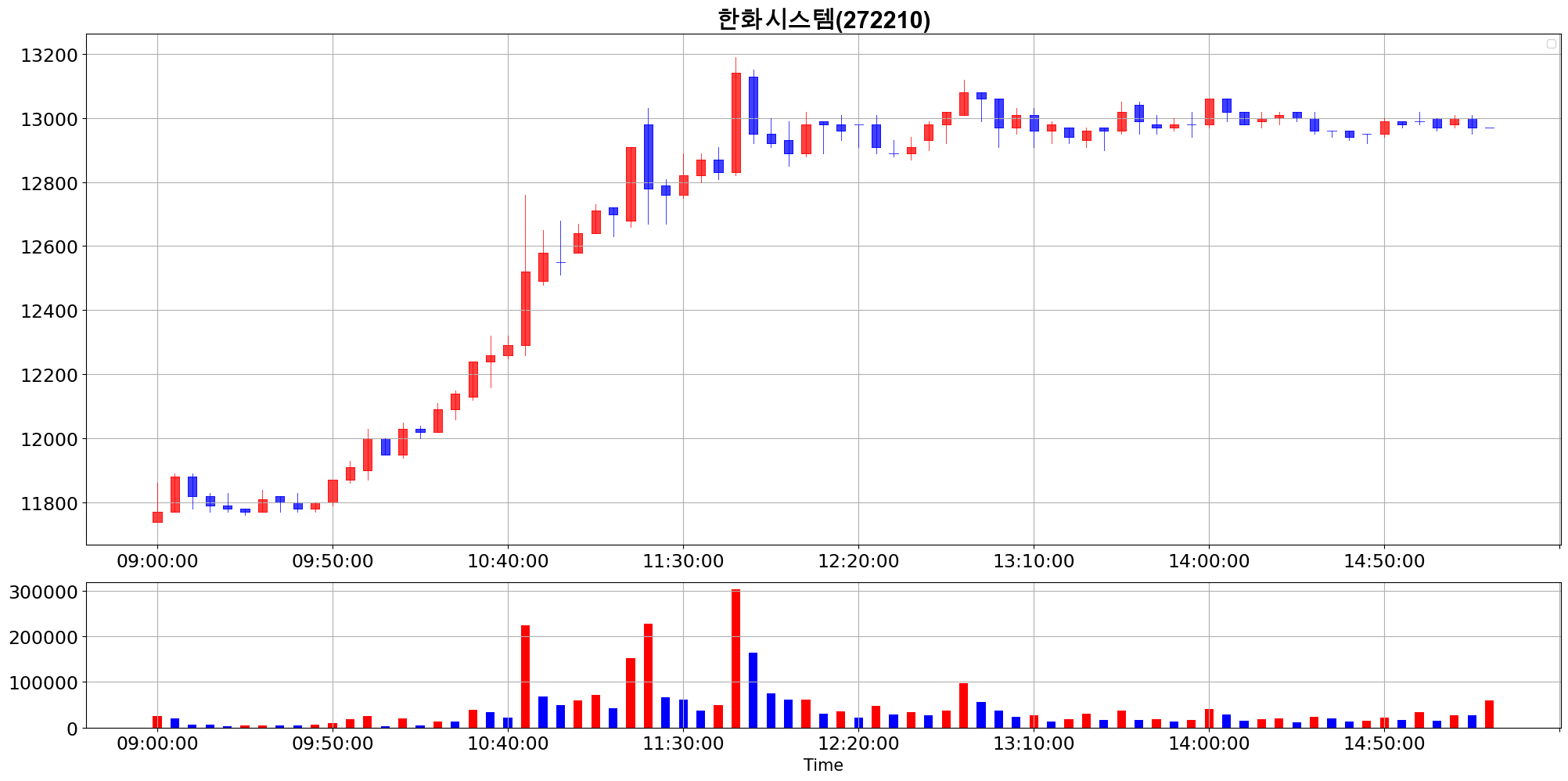The width and height of the screenshot is (1568, 781).
Task: Click the empty legend box in the price chart corner
Action: pyautogui.click(x=1551, y=44)
